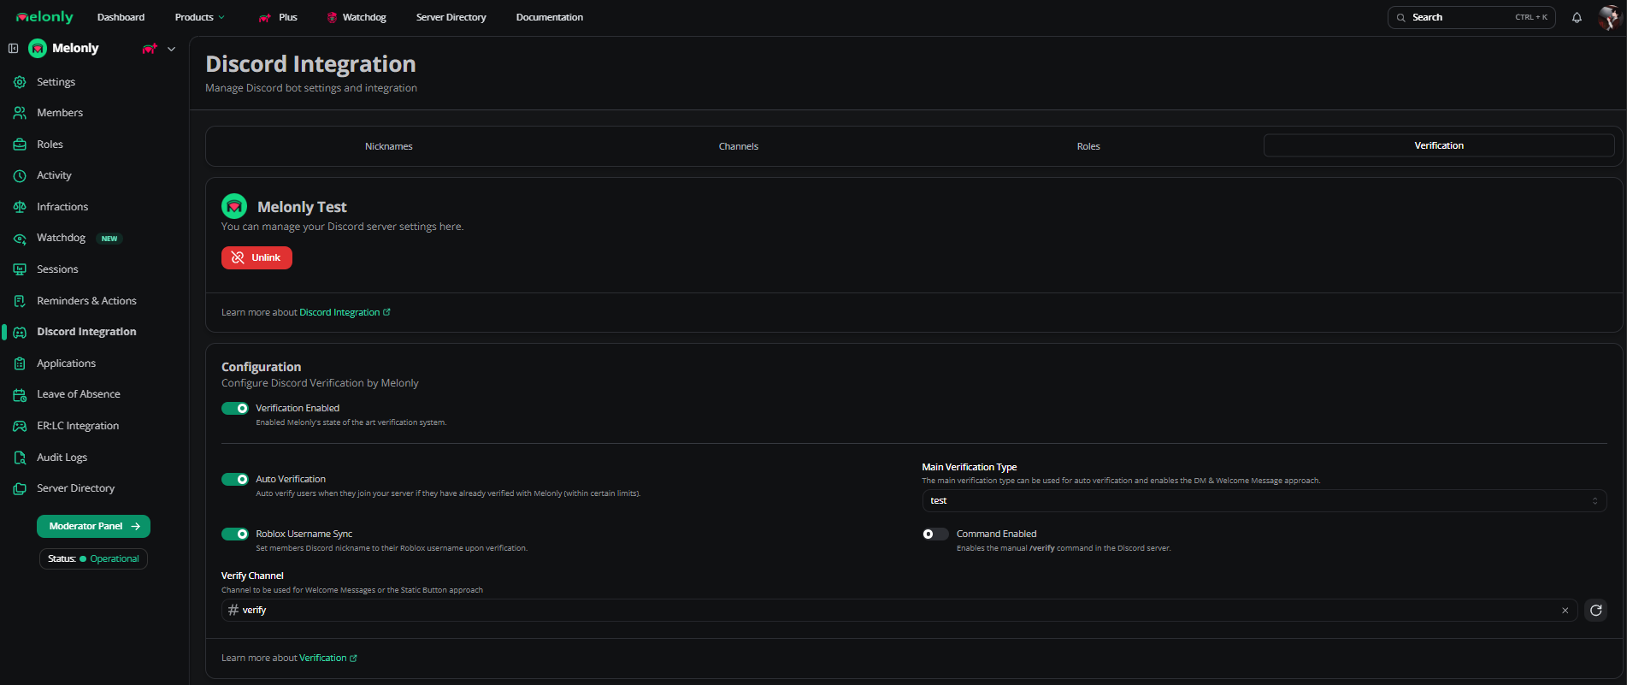This screenshot has height=685, width=1627.
Task: Click the Status Operational badge
Action: tap(93, 558)
